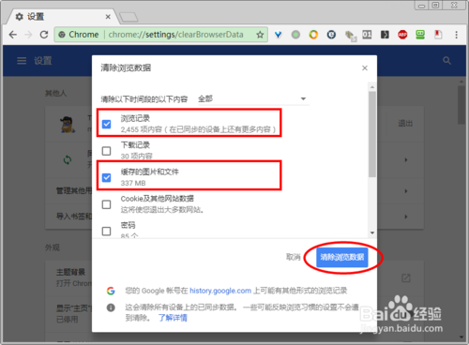
Task: Click the sync arrows icon in settings
Action: (x=68, y=160)
